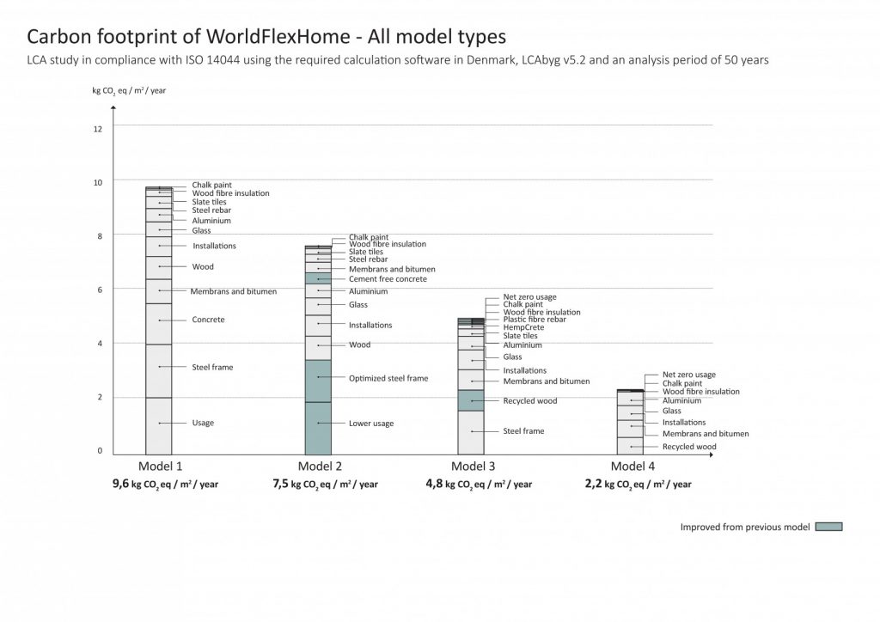Click the '7,5 kg CO2 eq' total under Model 2
Viewport: 880px width, 622px height.
tap(325, 484)
